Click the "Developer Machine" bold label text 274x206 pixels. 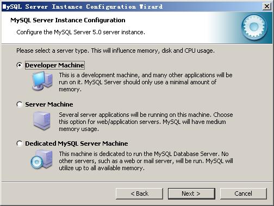(54, 65)
